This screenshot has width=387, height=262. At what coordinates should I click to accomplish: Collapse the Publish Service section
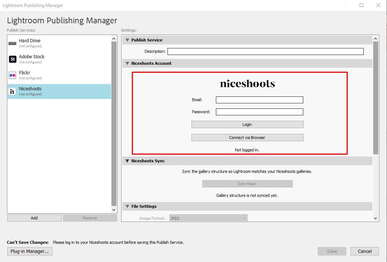click(127, 40)
